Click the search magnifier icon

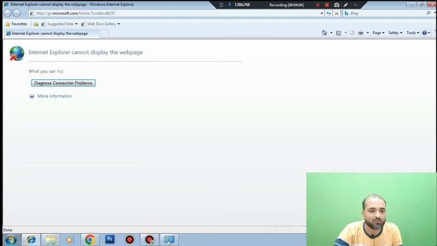click(x=429, y=13)
